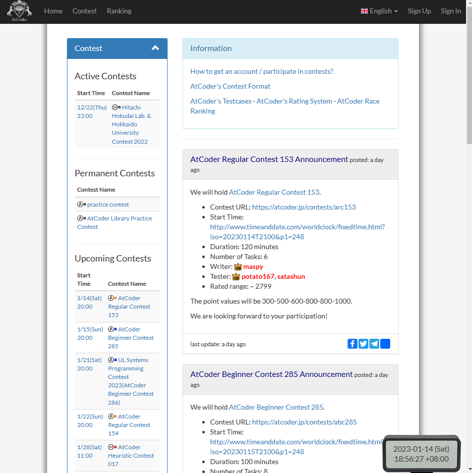Open Hitachi Hokudai Lab contest link

click(132, 125)
